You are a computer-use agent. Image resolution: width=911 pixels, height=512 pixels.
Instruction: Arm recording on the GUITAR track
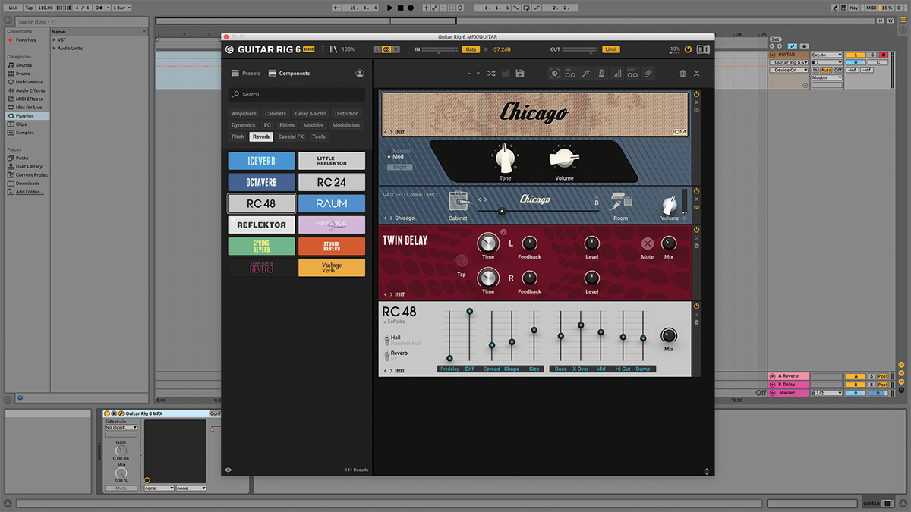point(884,55)
